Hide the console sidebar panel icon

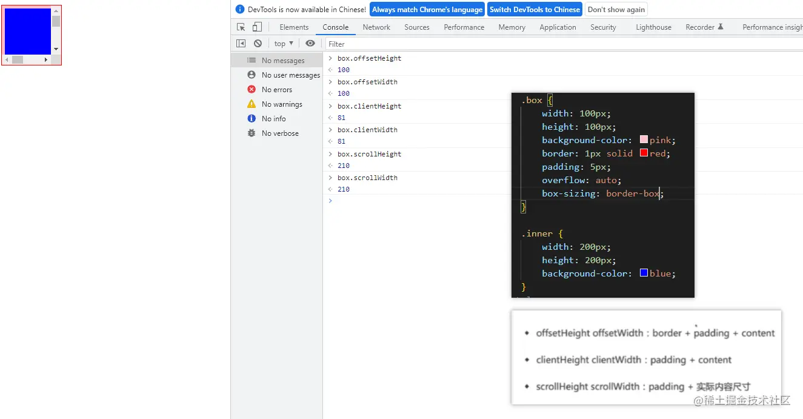click(241, 44)
